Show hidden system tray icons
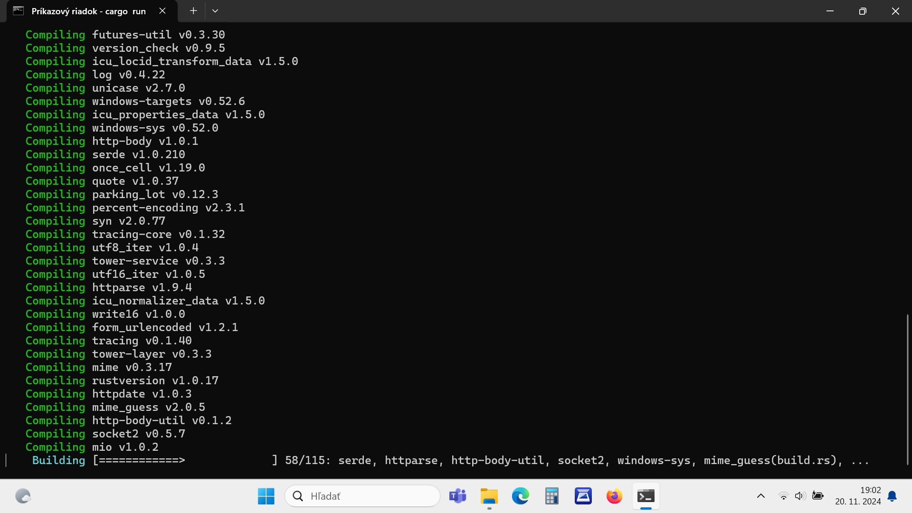 coord(760,496)
